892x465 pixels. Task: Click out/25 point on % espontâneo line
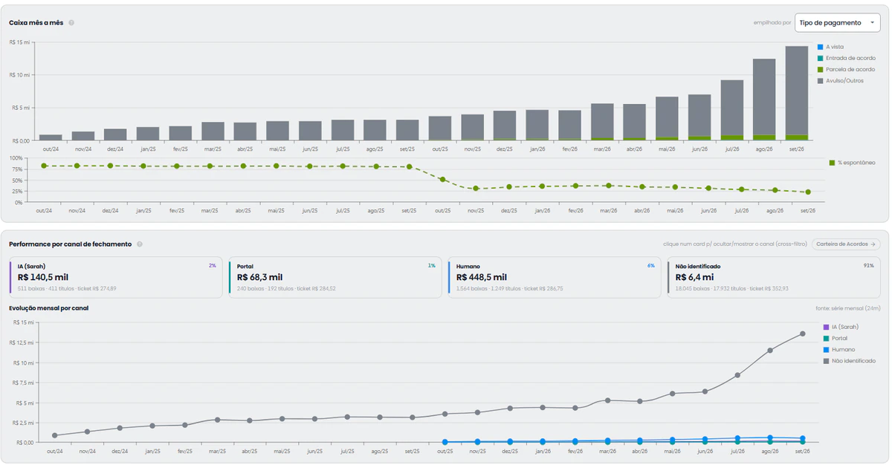point(442,179)
